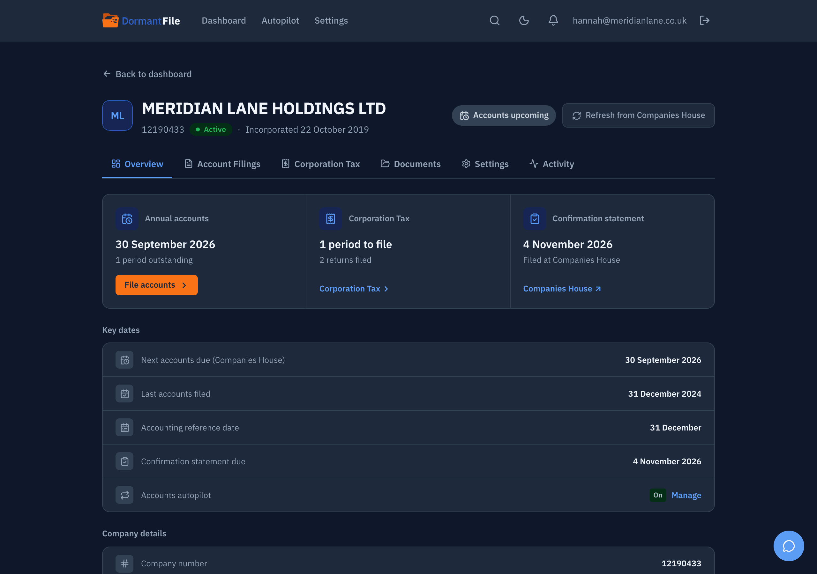Open the top Settings nav item

click(x=331, y=21)
